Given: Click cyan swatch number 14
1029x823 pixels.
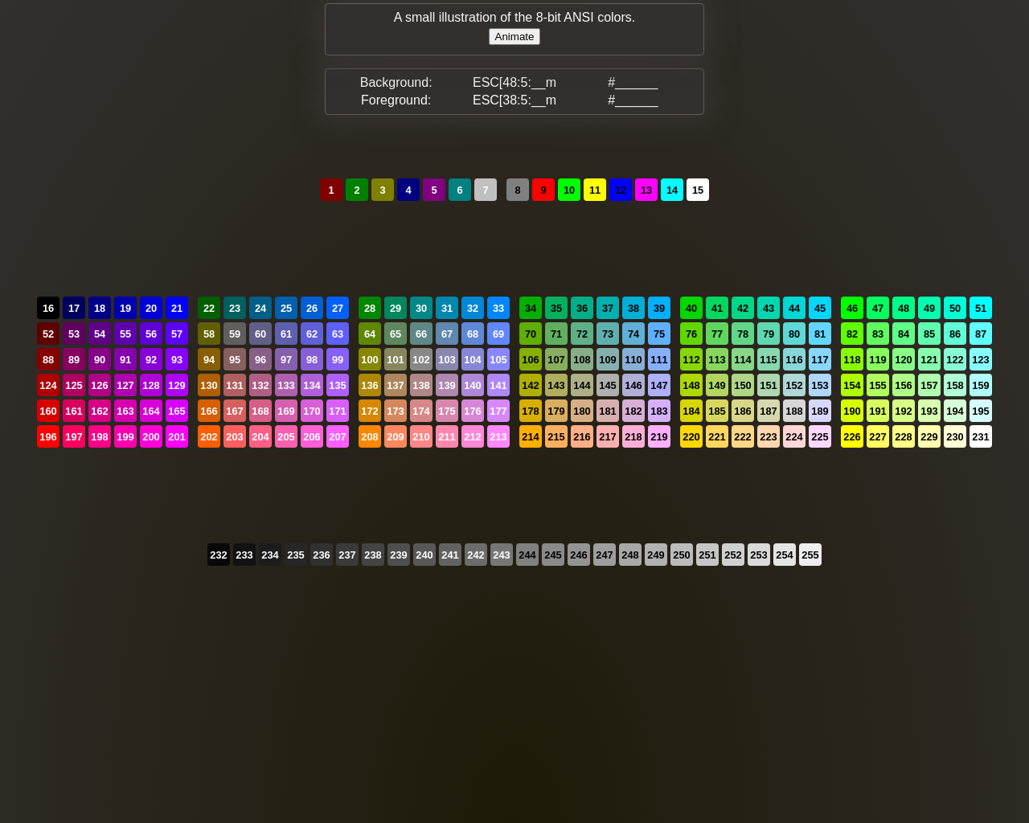Looking at the screenshot, I should tap(672, 190).
